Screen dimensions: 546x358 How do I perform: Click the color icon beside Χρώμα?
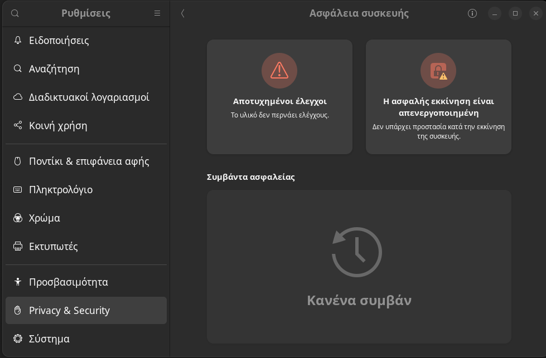(x=17, y=218)
